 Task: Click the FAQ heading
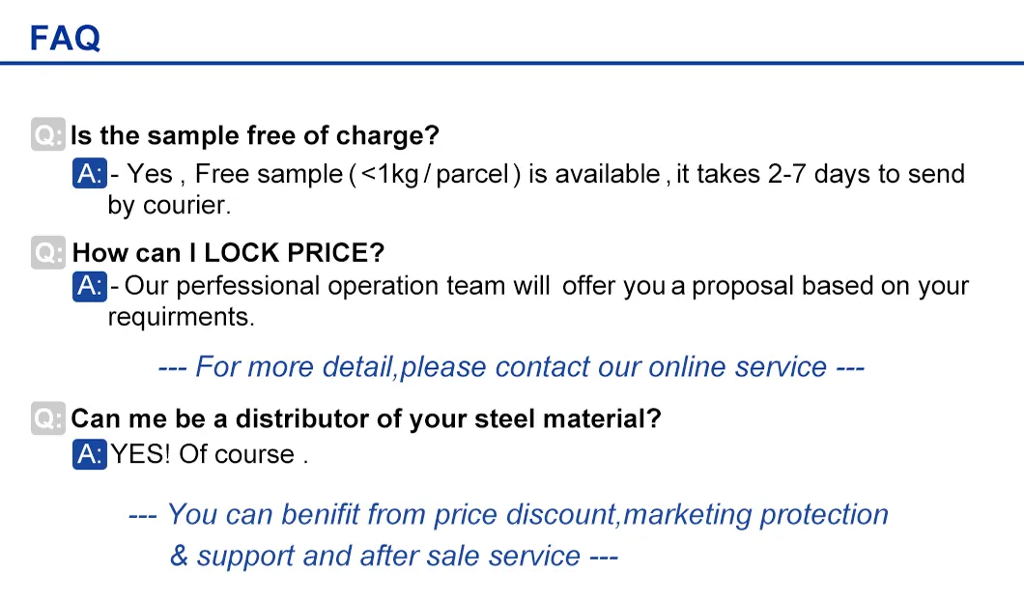[65, 38]
